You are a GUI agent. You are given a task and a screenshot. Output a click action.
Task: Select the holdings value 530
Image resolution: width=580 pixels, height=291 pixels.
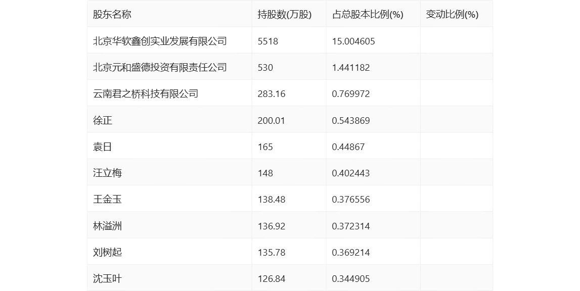(x=265, y=67)
